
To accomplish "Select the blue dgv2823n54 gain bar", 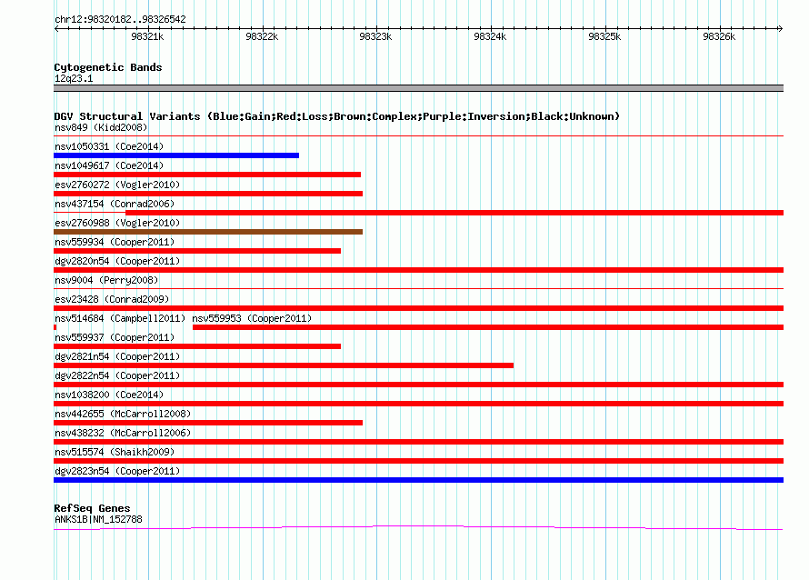I will 418,480.
